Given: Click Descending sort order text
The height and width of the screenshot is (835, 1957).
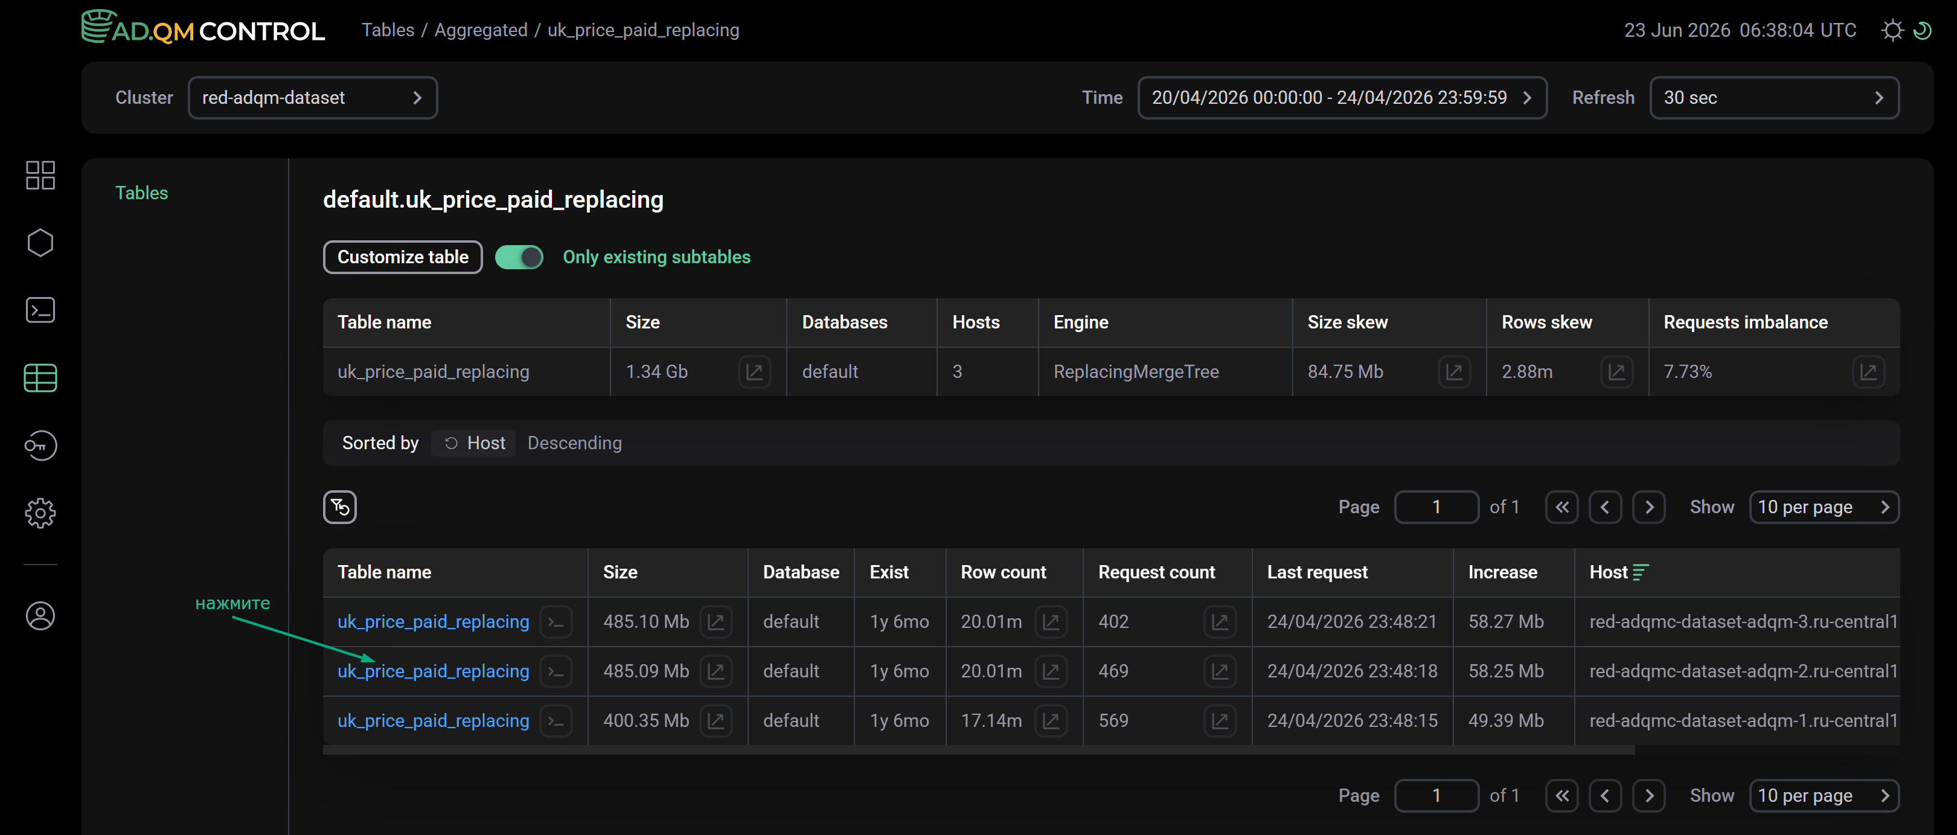Looking at the screenshot, I should point(574,443).
